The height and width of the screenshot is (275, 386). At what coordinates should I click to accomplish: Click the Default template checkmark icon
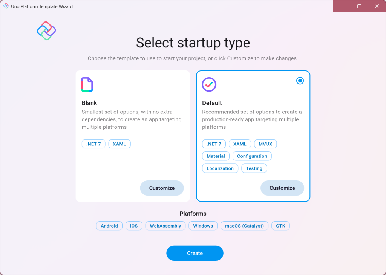coord(209,85)
